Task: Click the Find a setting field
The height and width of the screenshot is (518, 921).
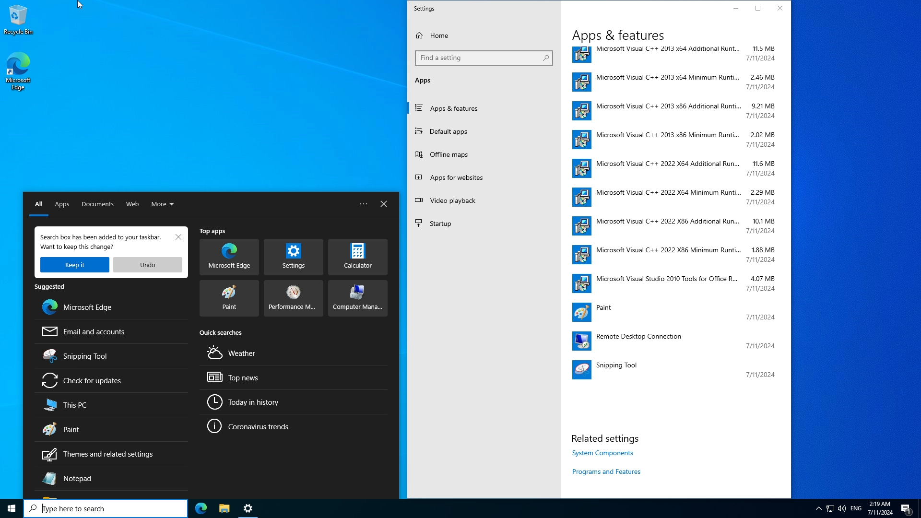Action: click(x=480, y=58)
